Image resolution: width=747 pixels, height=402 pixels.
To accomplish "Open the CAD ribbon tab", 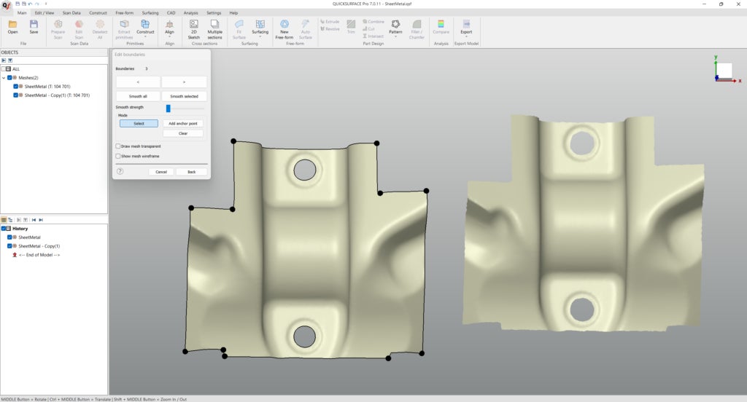I will [171, 13].
